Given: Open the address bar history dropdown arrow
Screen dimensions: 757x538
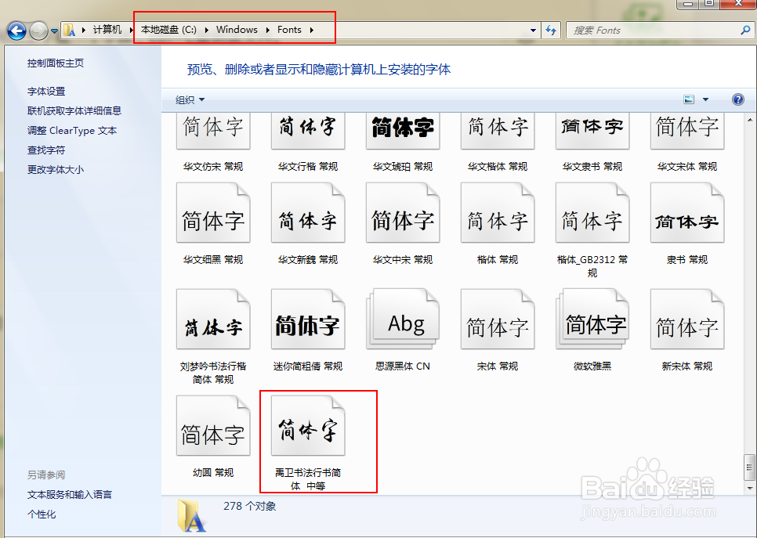Looking at the screenshot, I should tap(531, 30).
